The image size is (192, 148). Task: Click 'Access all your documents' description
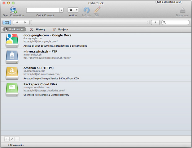[x=55, y=46]
